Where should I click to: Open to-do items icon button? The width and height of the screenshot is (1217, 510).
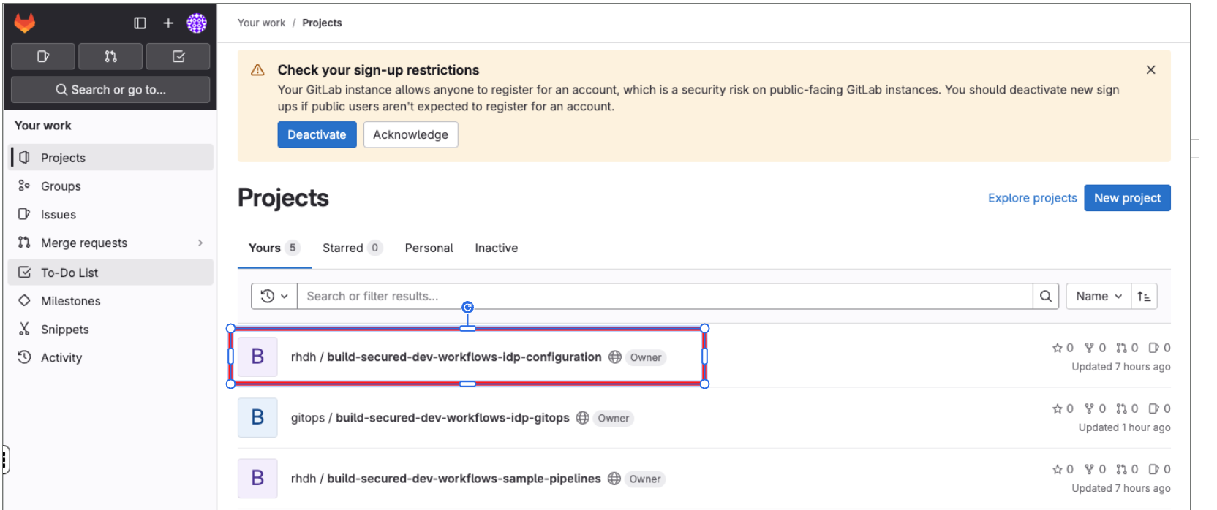[x=178, y=56]
